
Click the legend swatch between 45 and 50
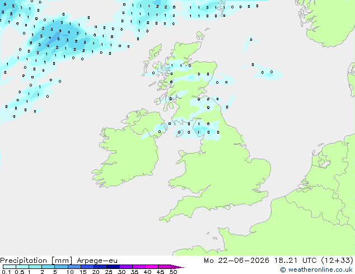coord(164,267)
